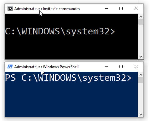Click the PowerShell icon in title bar
Viewport: 150px width, 121px height.
pyautogui.click(x=10, y=67)
